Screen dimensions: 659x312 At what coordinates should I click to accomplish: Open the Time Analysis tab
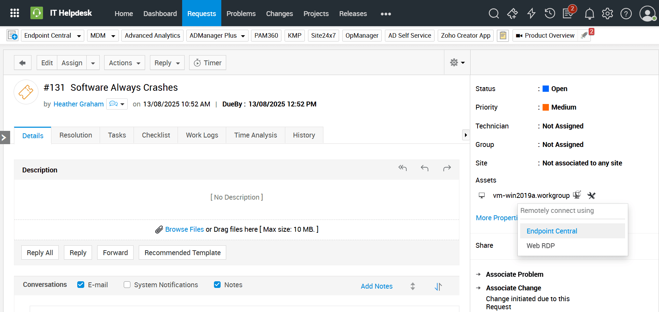(256, 135)
